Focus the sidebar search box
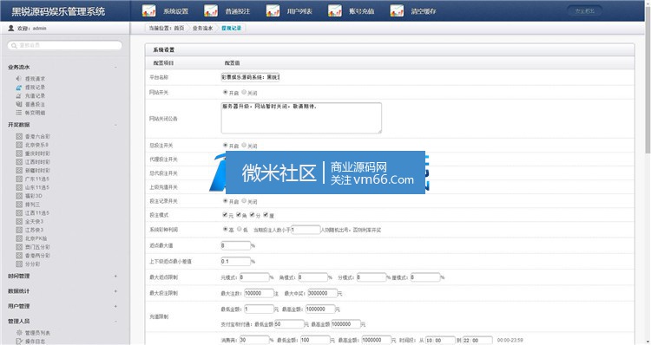 65,45
